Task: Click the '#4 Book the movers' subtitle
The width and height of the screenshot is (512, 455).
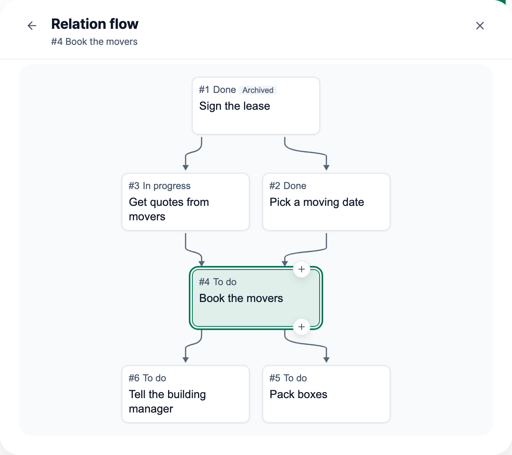Action: coord(94,42)
